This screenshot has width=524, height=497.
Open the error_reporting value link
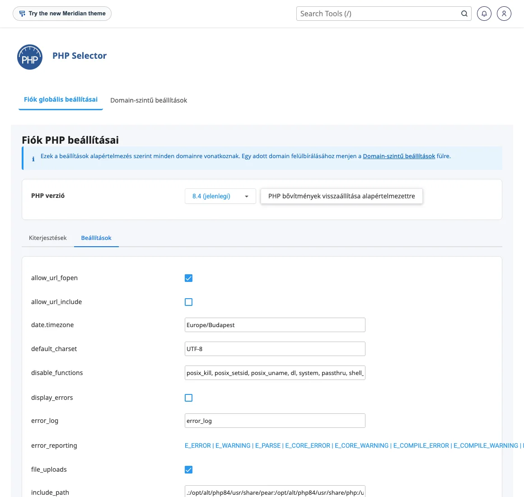click(354, 445)
